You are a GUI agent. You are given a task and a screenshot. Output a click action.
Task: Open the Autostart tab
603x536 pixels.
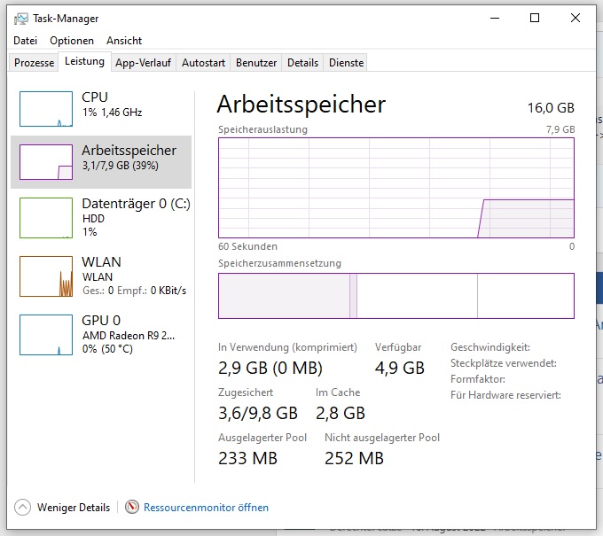(203, 63)
